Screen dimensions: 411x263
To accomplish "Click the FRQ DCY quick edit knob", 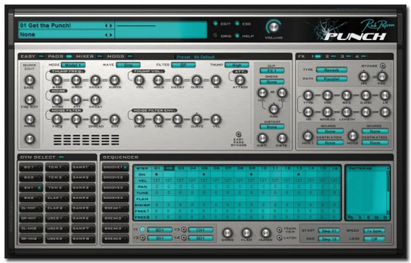I will click(x=29, y=100).
